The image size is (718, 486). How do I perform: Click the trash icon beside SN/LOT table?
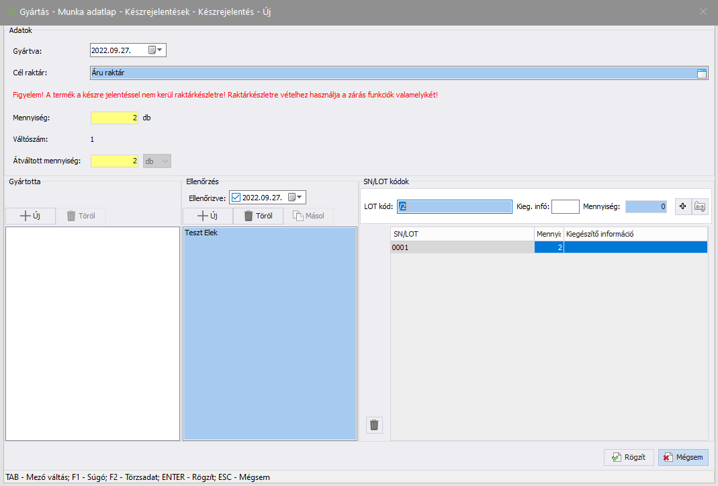[374, 425]
